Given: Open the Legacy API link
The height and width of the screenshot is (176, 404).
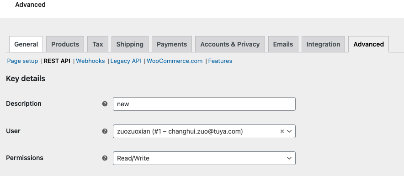Looking at the screenshot, I should click(126, 61).
